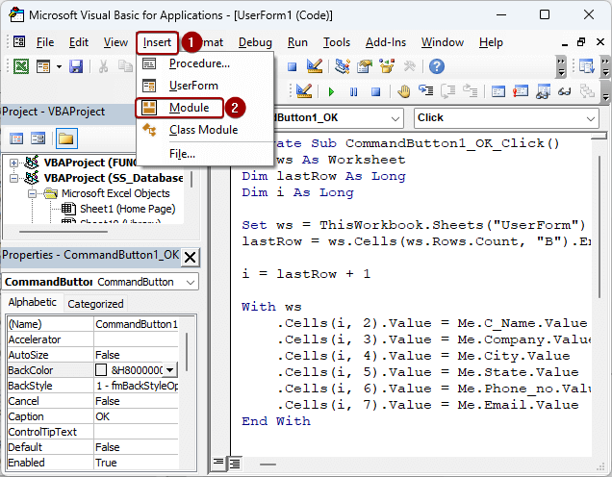The image size is (612, 477).
Task: Open the procedure dropdown showing Click
Action: 591,118
